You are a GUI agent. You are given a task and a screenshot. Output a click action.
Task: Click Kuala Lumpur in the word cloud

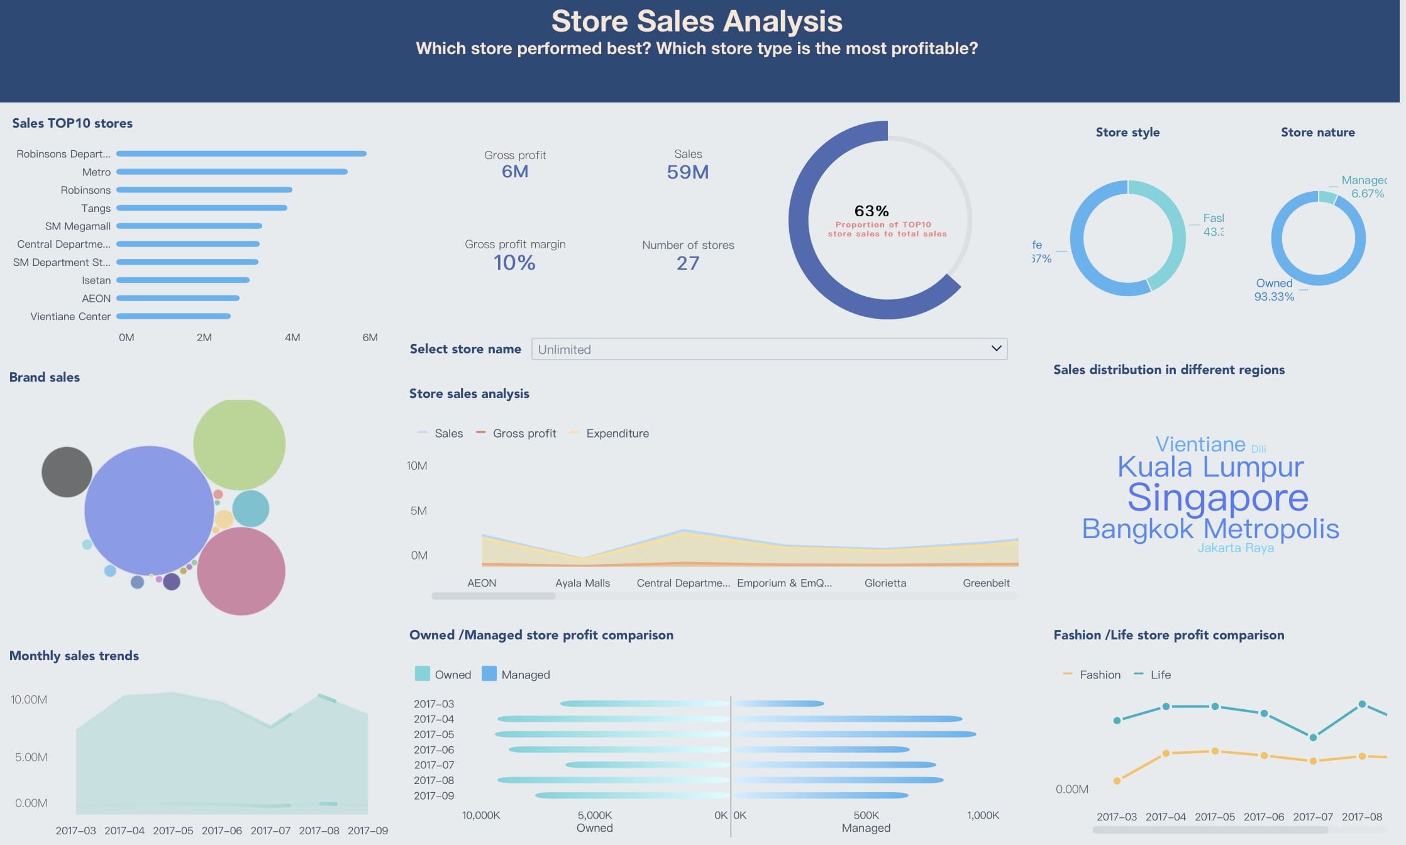(x=1210, y=467)
